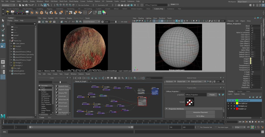This screenshot has width=265, height=137.
Task: Select the Move tool in the toolbox
Action: point(3,35)
